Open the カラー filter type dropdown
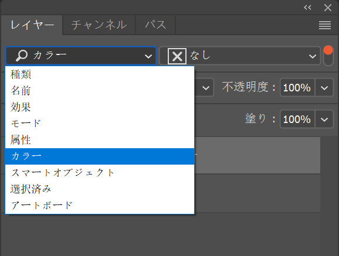This screenshot has height=256, width=339. pos(81,56)
